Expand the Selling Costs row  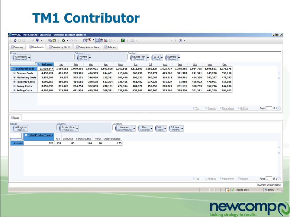(14, 90)
